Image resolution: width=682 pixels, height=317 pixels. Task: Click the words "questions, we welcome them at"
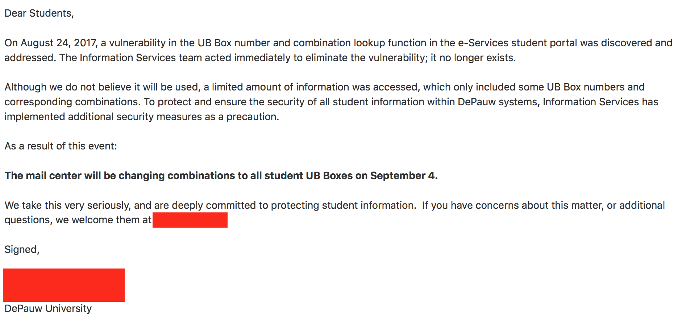click(78, 220)
